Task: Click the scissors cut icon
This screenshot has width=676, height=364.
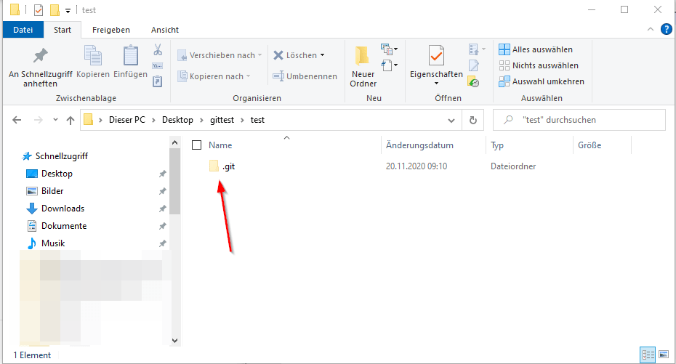Action: pyautogui.click(x=158, y=49)
